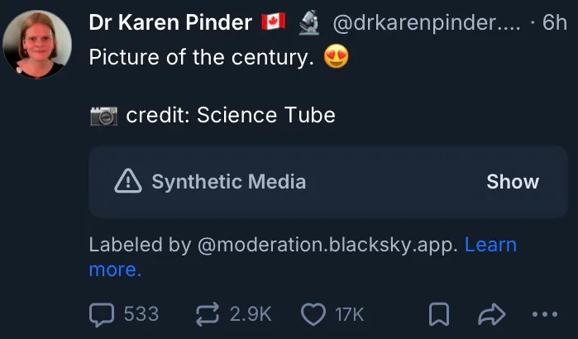
Task: Show the hidden Synthetic Media content
Action: click(x=513, y=182)
